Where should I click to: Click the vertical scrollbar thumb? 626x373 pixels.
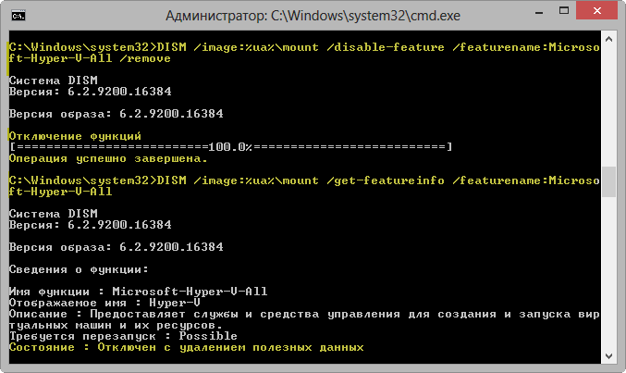pyautogui.click(x=608, y=182)
